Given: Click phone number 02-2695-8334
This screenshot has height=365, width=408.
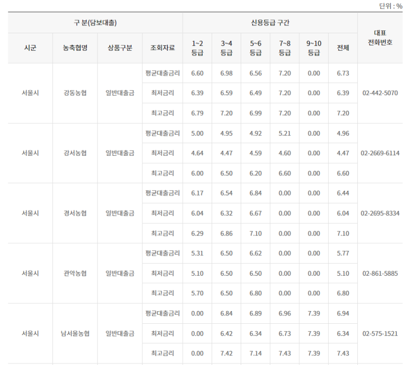Looking at the screenshot, I should [x=380, y=213].
